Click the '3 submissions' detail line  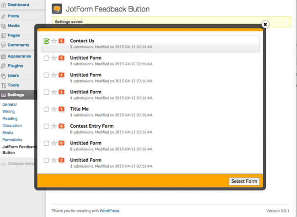coord(111,64)
